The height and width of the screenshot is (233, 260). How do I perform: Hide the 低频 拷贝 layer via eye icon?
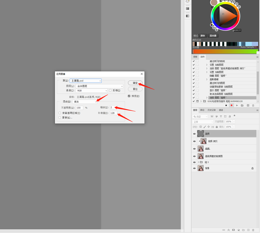[x=194, y=141]
